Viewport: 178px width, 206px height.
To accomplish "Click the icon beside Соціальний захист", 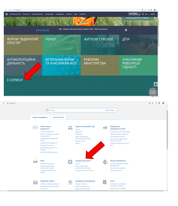I will tap(70, 162).
